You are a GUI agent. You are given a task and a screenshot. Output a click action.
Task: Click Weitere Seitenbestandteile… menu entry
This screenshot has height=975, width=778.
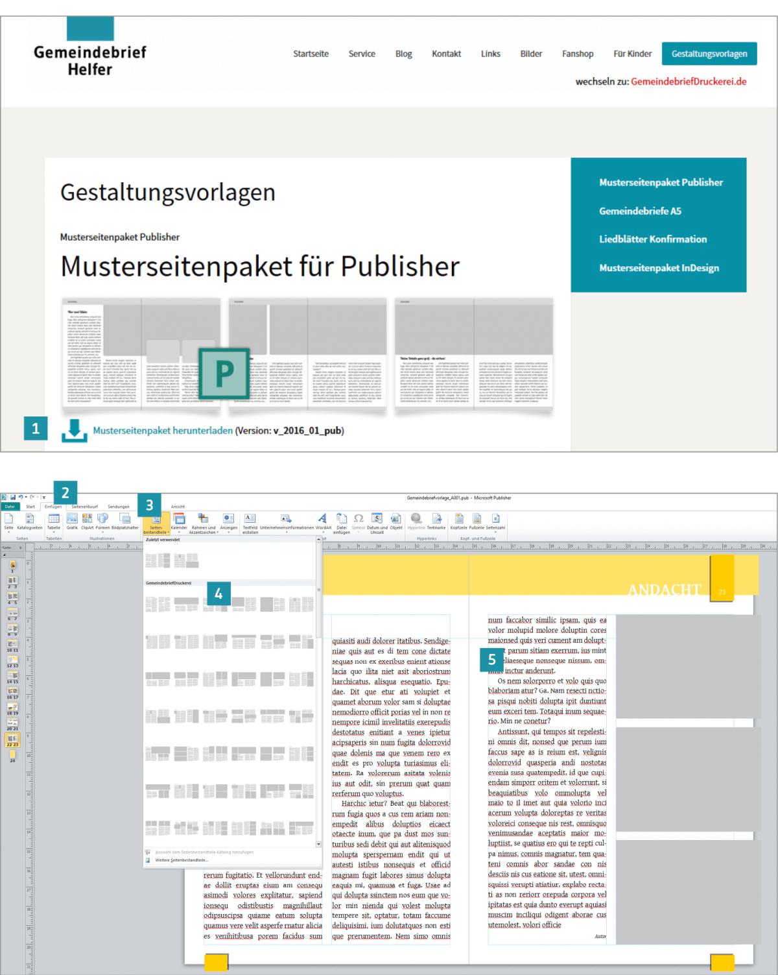(181, 860)
